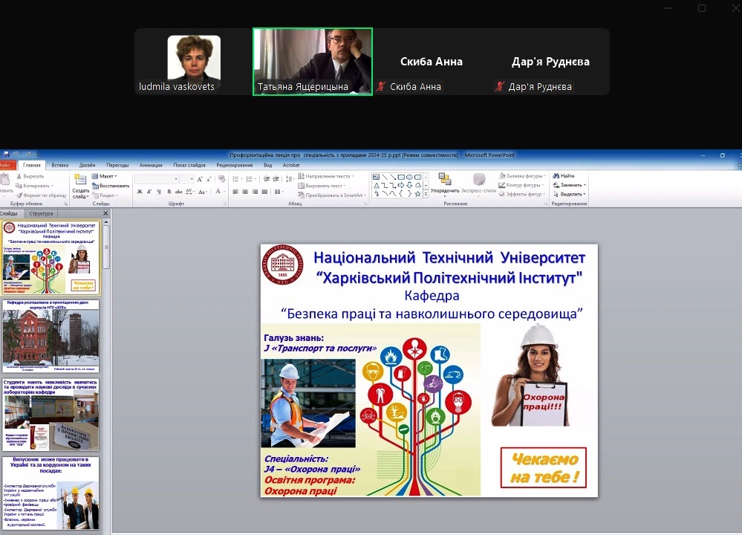This screenshot has width=742, height=535.
Task: Select the five-point Star shape
Action: (418, 193)
